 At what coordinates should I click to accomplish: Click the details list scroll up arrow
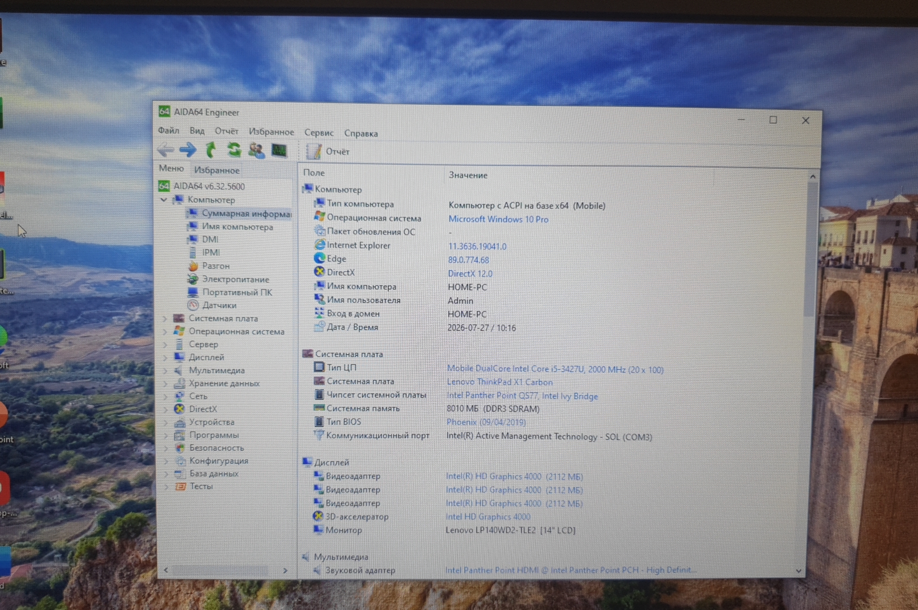812,177
